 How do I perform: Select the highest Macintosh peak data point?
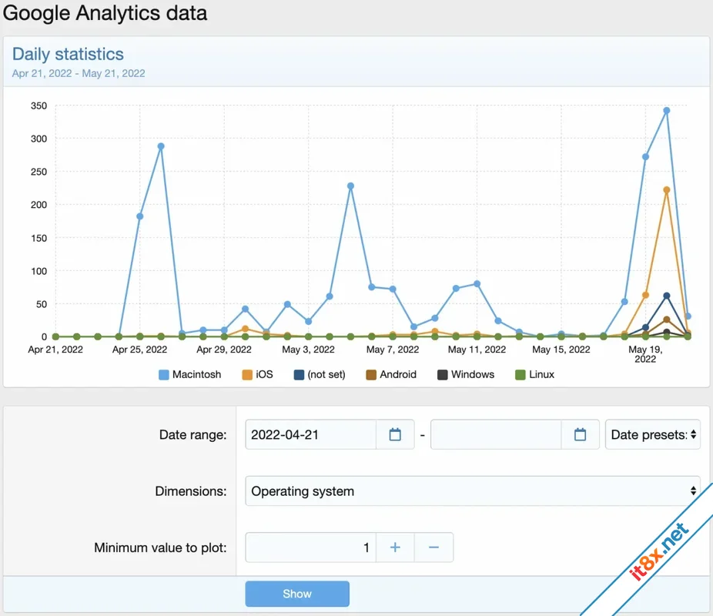pos(667,110)
